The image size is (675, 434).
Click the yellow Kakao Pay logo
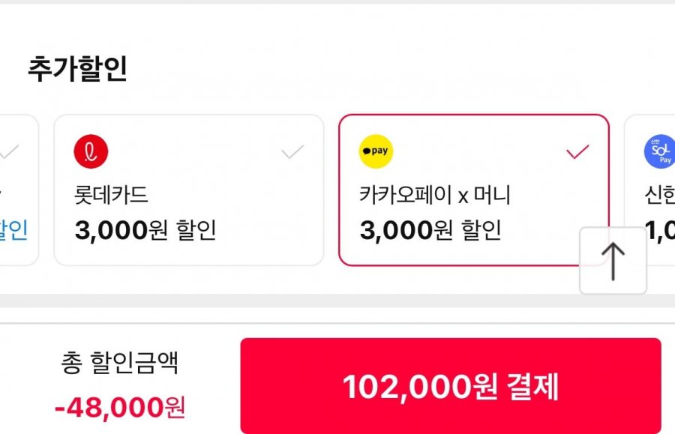[376, 152]
